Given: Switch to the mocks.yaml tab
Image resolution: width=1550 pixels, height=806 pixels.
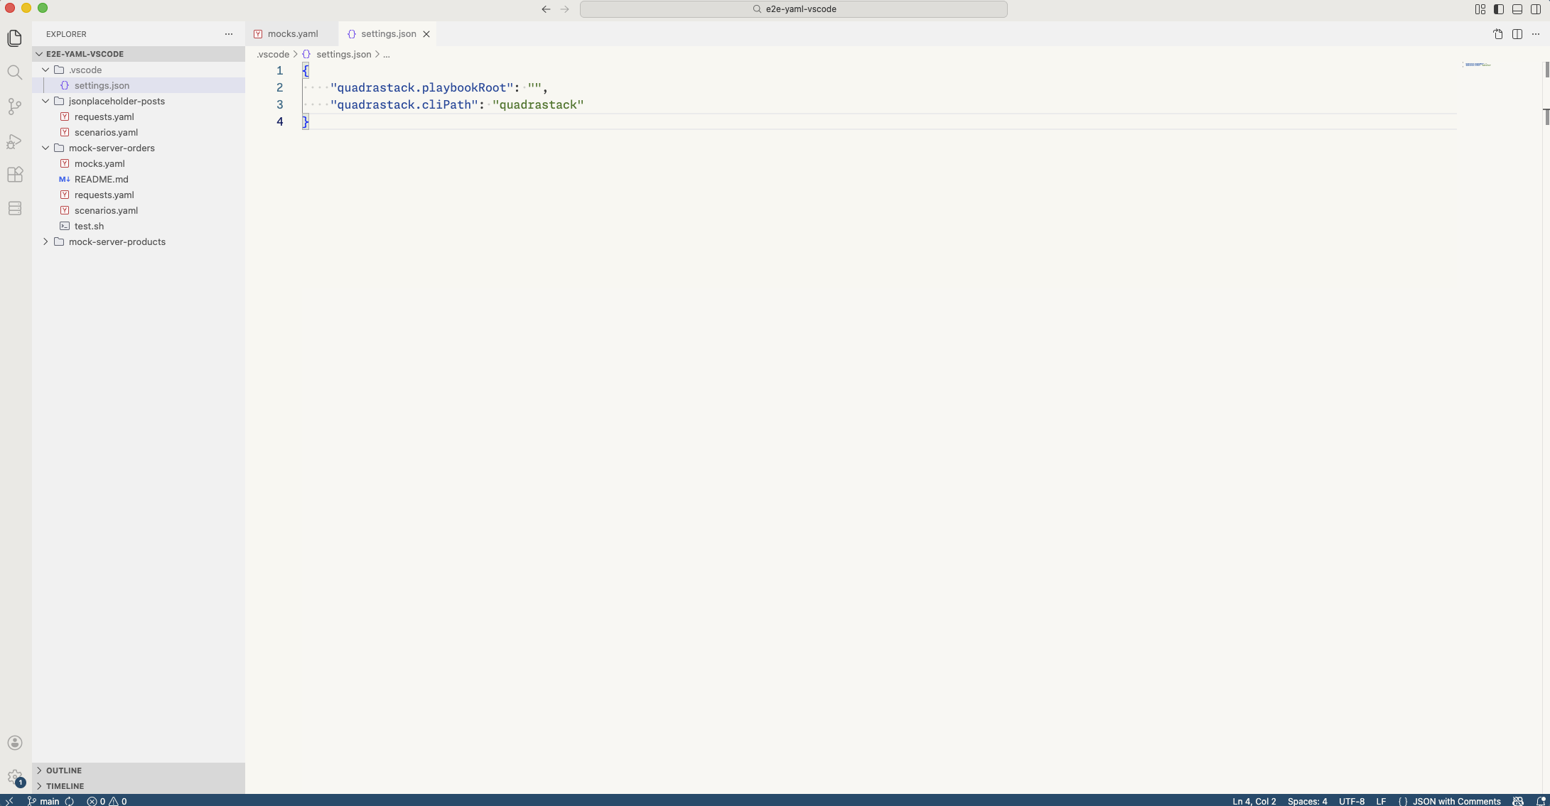Looking at the screenshot, I should click(x=292, y=34).
